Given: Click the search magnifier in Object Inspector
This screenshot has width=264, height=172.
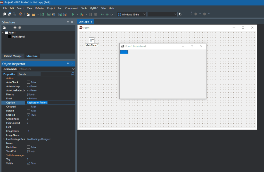Looking at the screenshot, I should pos(72,74).
